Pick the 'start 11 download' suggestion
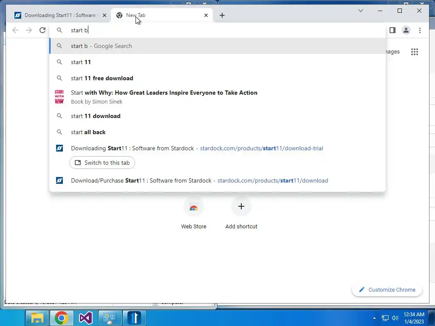This screenshot has height=326, width=435. click(217, 116)
